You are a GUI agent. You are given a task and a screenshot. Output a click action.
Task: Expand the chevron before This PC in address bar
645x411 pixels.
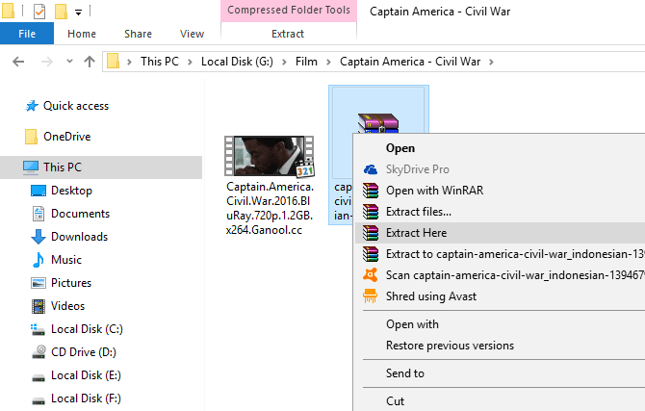point(129,63)
